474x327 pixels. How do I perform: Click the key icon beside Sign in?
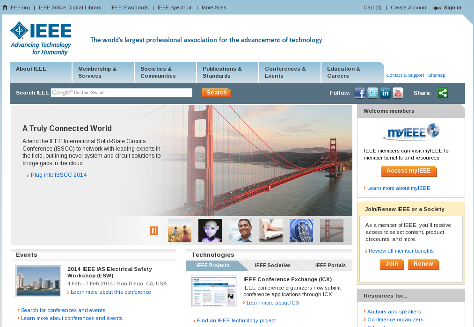438,8
